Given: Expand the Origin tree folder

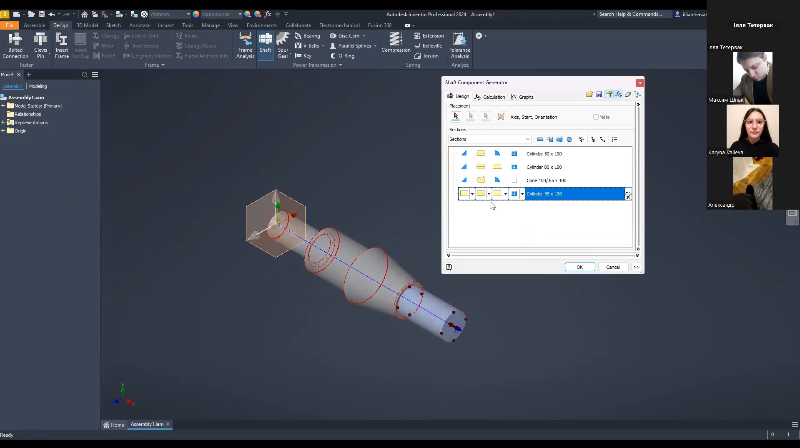Looking at the screenshot, I should (x=3, y=131).
